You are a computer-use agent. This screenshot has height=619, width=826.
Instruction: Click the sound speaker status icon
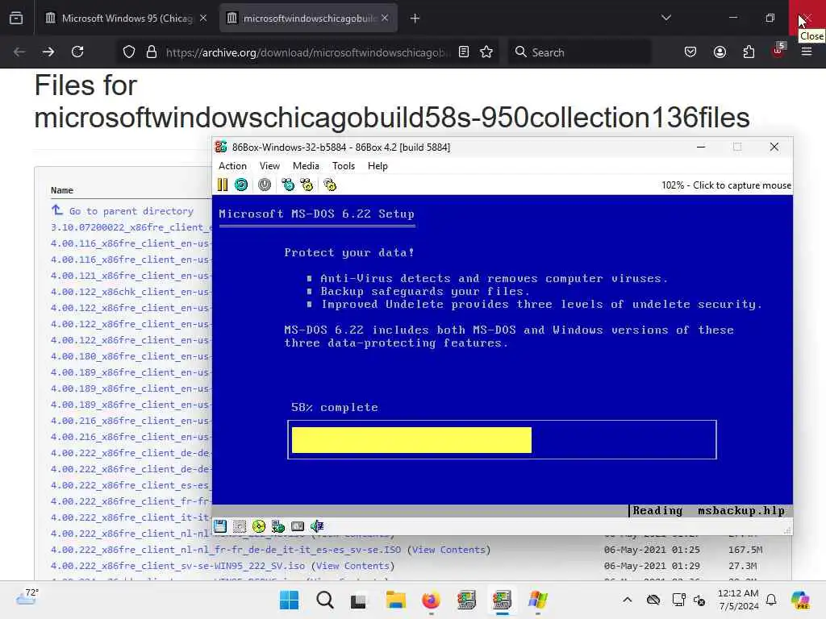pyautogui.click(x=316, y=526)
